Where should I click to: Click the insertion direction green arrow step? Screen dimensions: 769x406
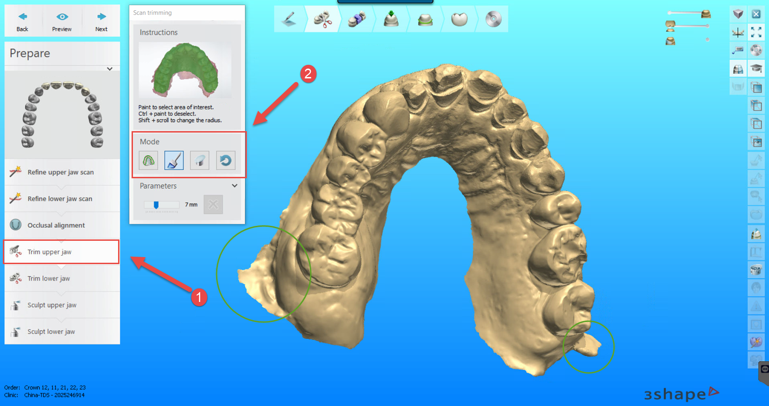click(391, 20)
